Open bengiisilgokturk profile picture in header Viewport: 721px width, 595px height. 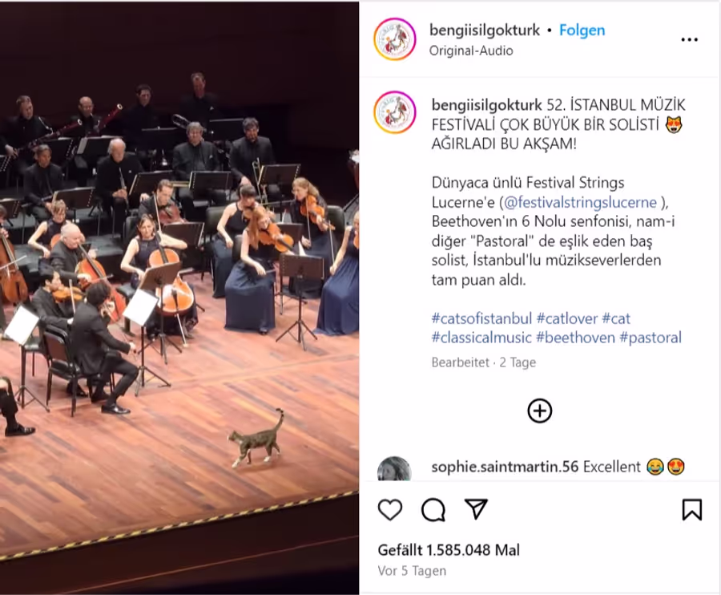coord(394,39)
